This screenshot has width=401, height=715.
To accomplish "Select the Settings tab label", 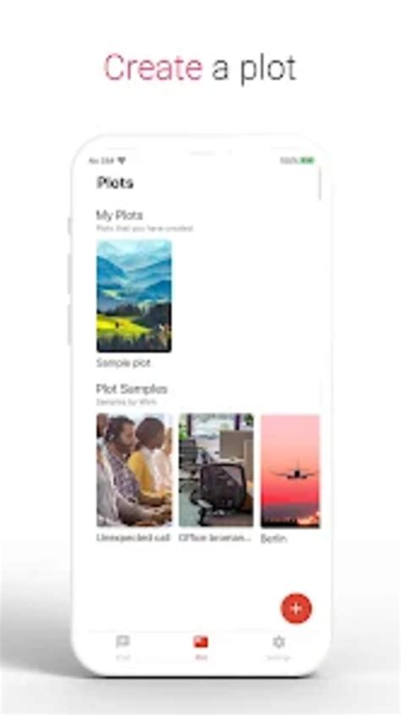I will (278, 657).
